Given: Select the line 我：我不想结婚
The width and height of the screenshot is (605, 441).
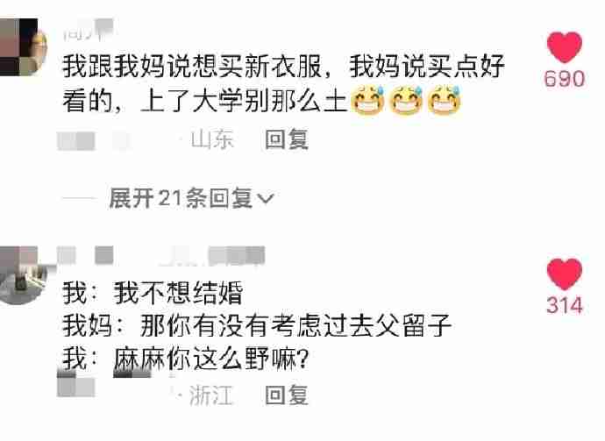Looking at the screenshot, I should point(153,293).
